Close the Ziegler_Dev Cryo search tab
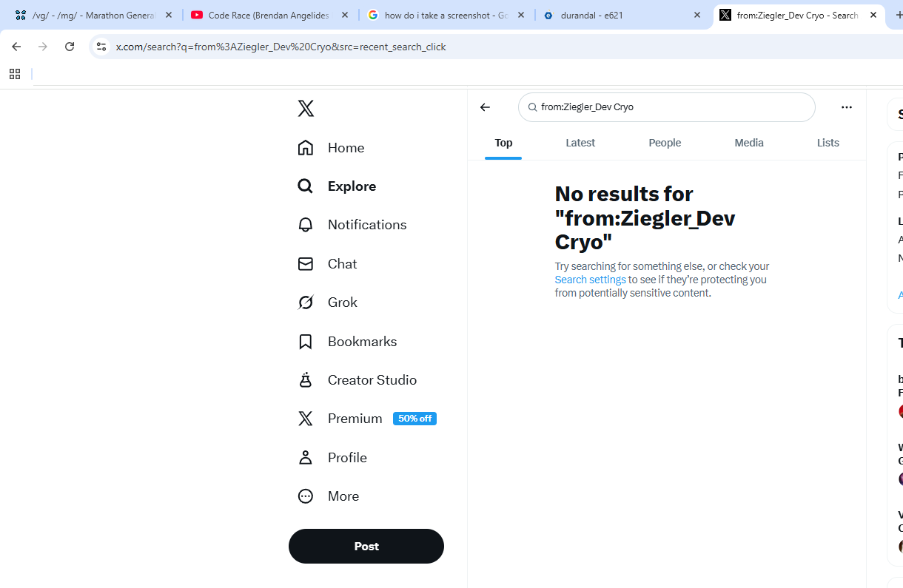This screenshot has height=588, width=903. pyautogui.click(x=873, y=15)
